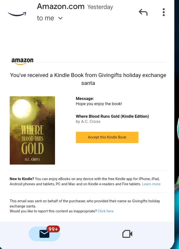Tap the Kindle Book received headline
The image size is (179, 249).
[88, 79]
